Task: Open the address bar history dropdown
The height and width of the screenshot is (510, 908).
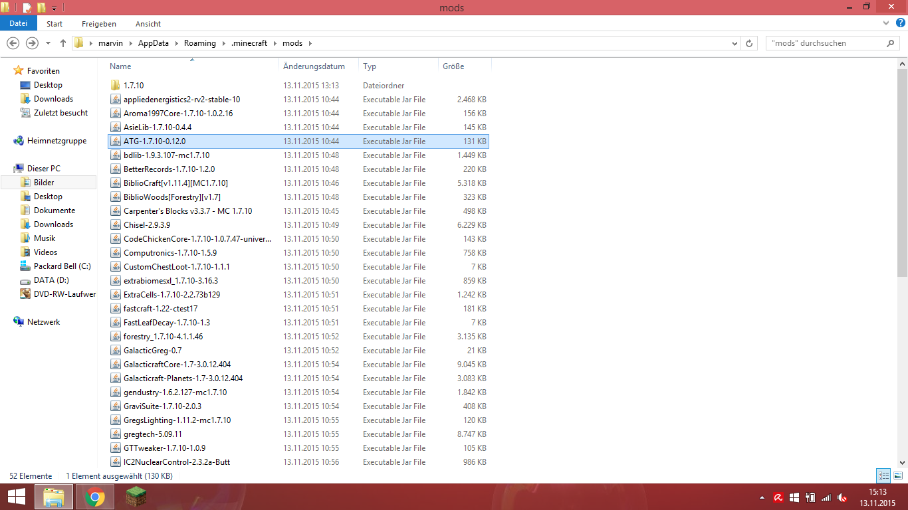Action: click(735, 43)
